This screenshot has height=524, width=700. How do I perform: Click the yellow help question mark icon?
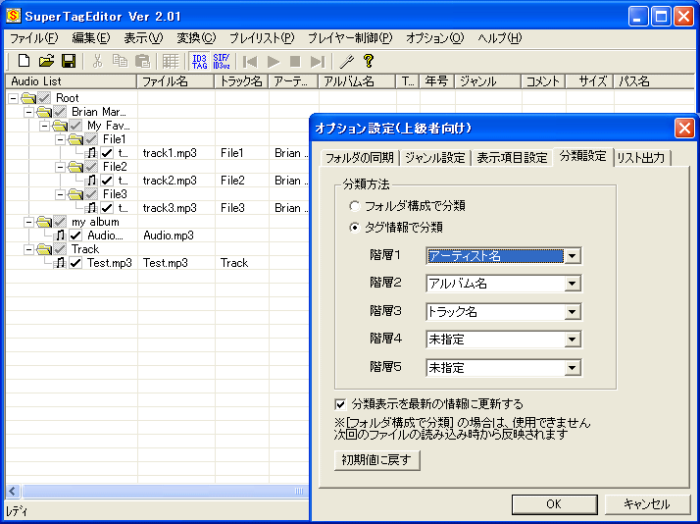click(369, 61)
